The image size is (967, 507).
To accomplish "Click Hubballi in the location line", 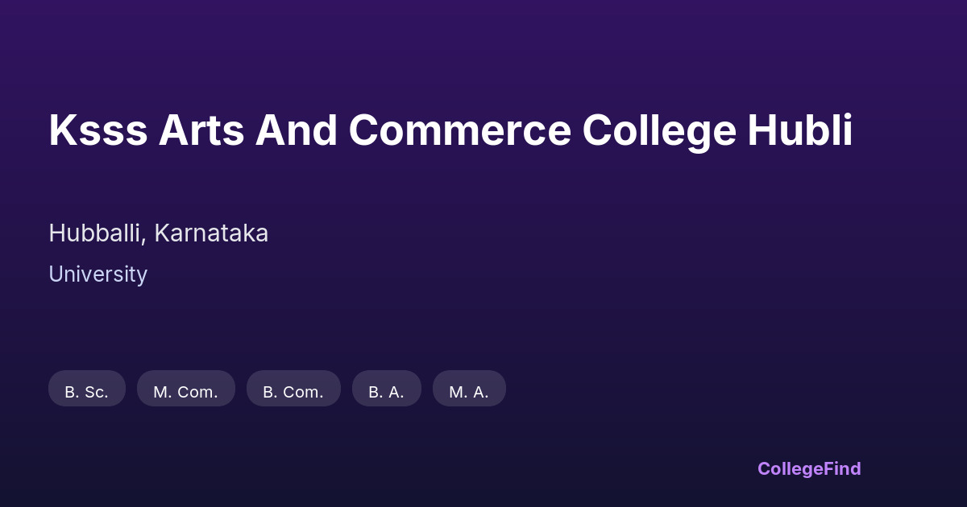I will click(x=97, y=233).
